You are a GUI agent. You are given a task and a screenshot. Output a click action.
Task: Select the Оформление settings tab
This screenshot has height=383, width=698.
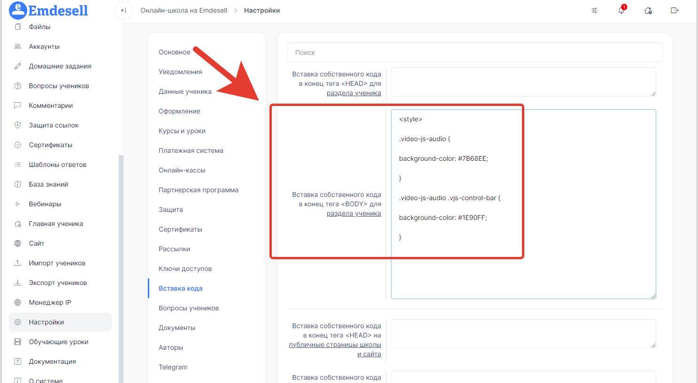[x=179, y=111]
